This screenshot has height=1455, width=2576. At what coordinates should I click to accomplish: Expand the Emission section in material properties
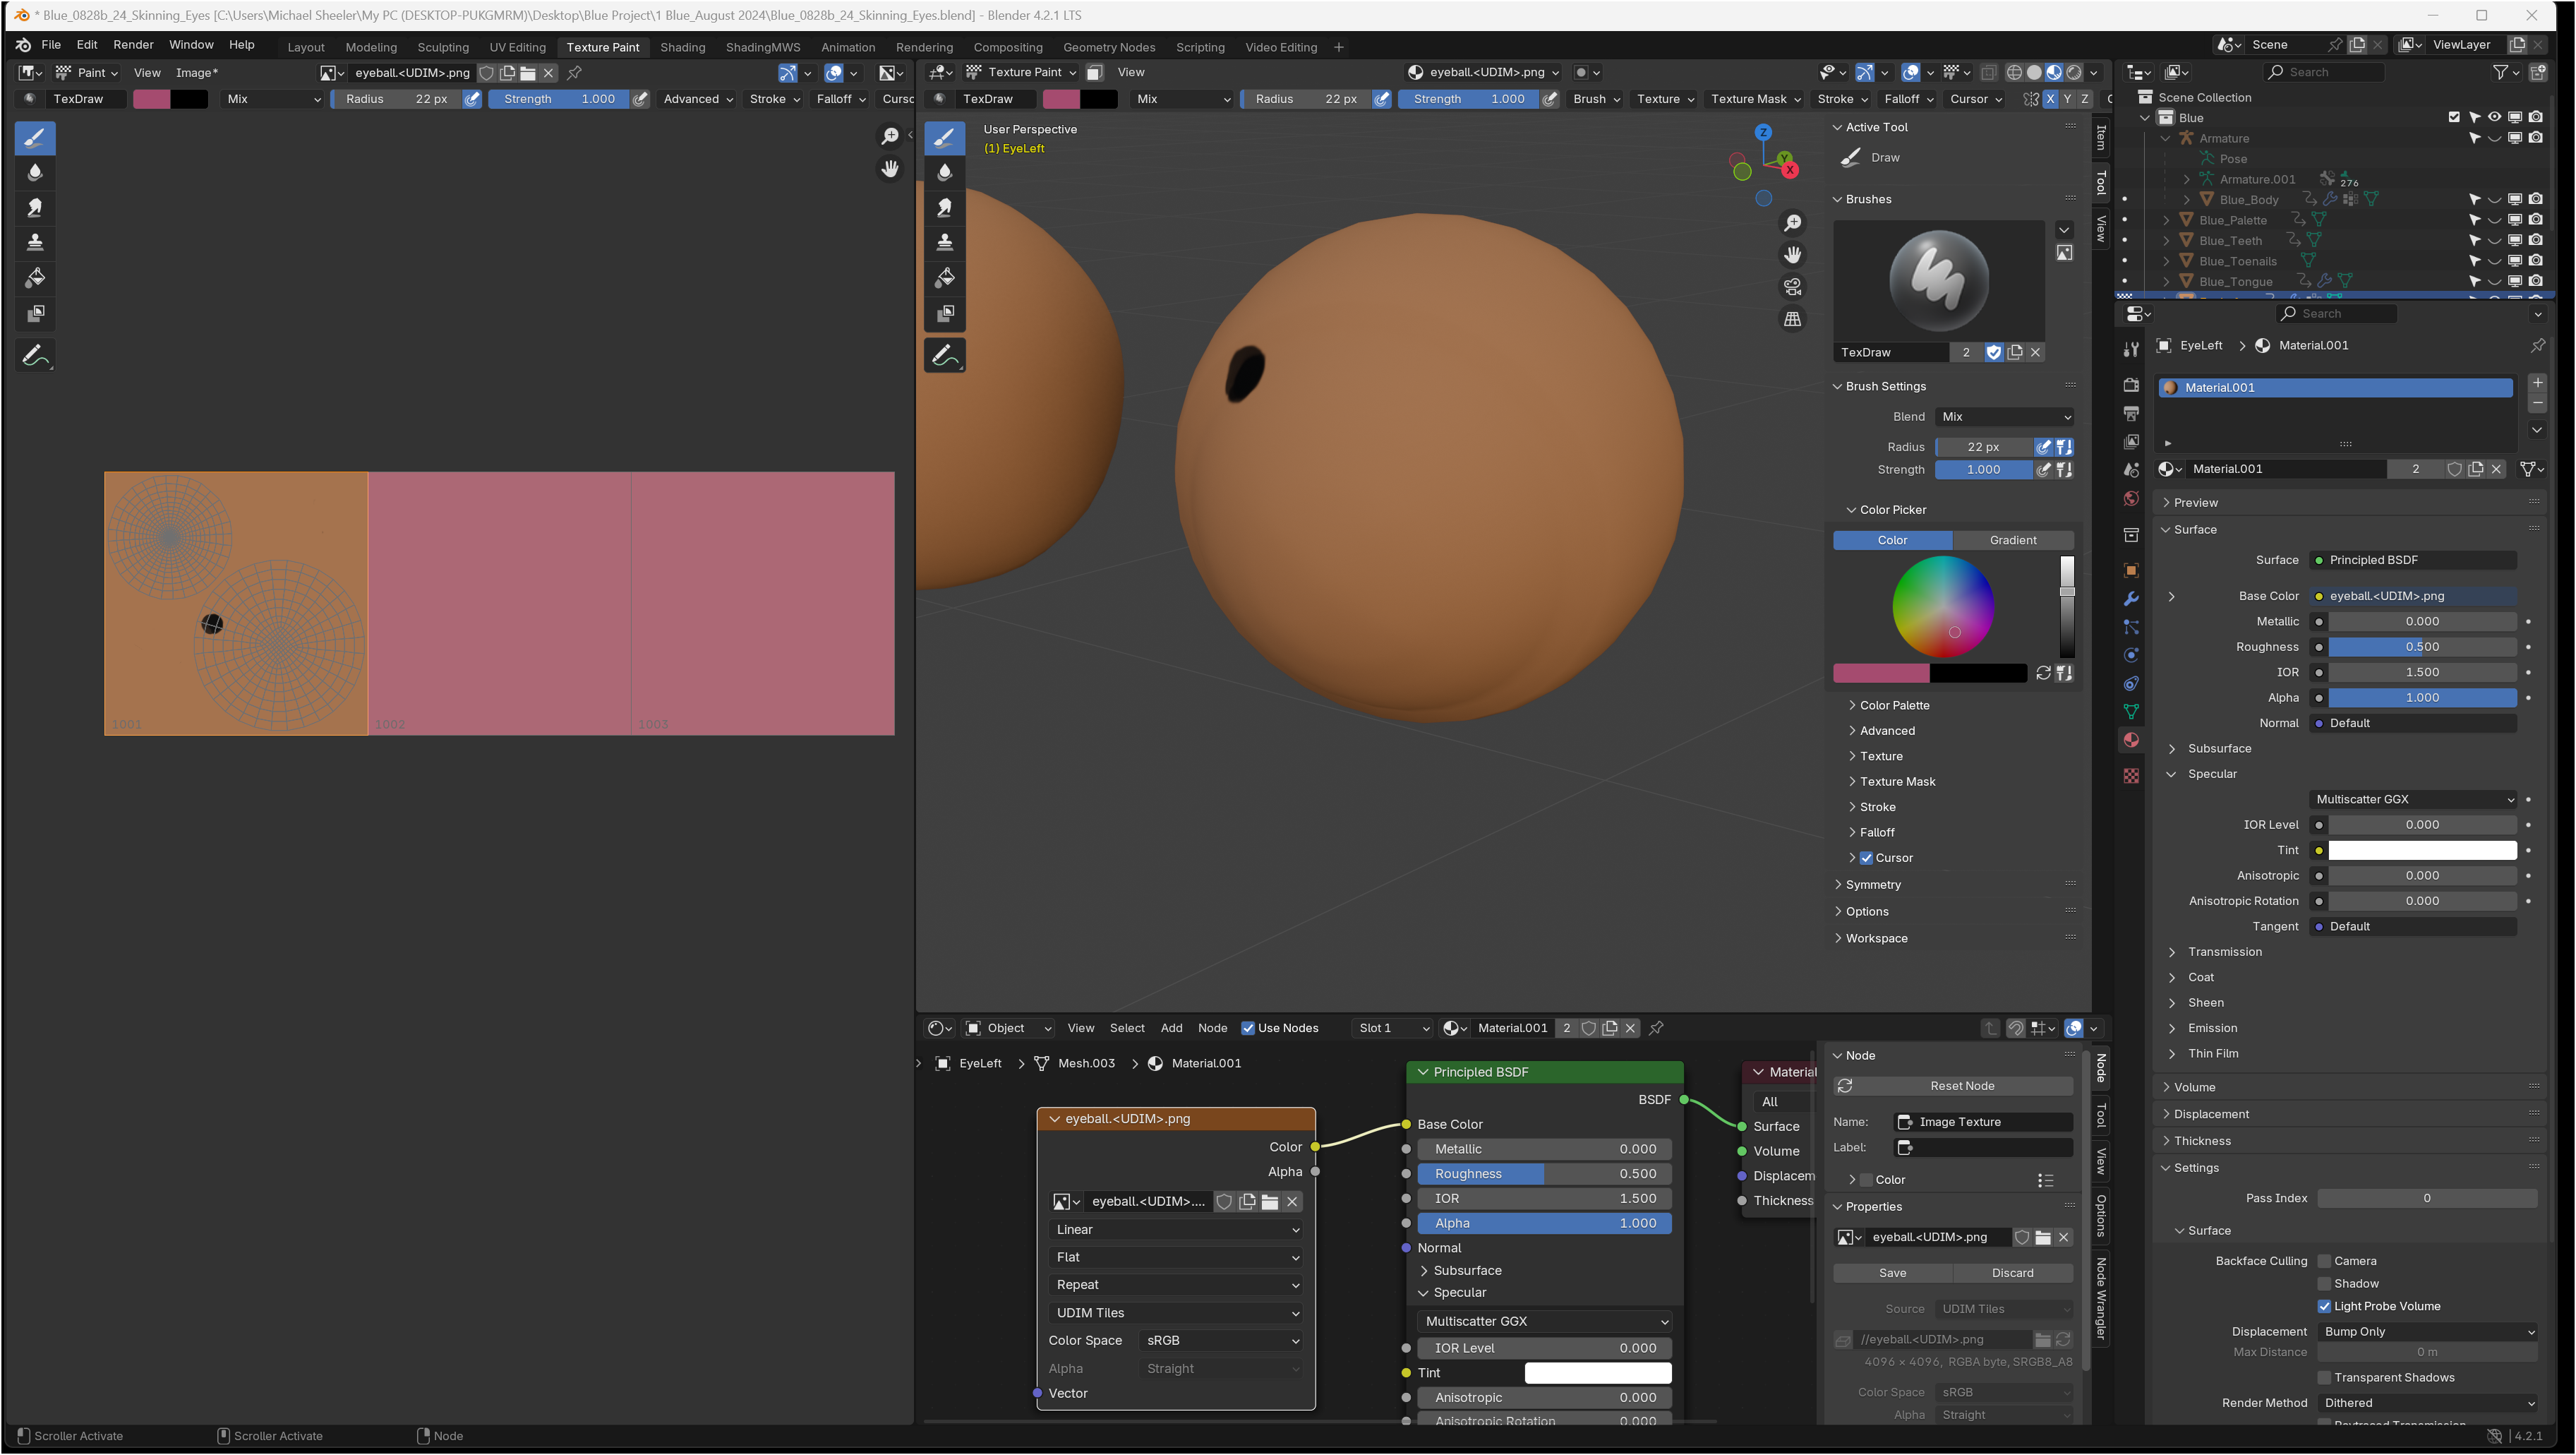click(x=2212, y=1028)
